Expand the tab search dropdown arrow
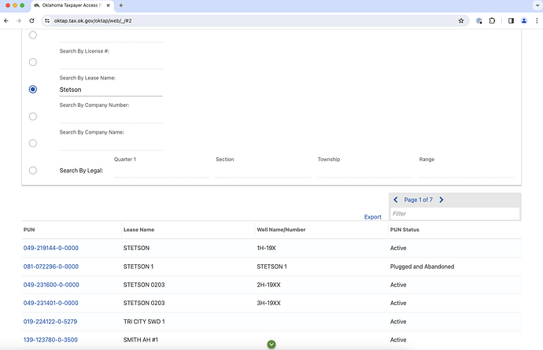The image size is (543, 350). click(537, 6)
